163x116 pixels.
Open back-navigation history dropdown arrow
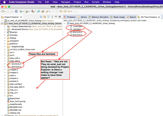[x=71, y=12]
